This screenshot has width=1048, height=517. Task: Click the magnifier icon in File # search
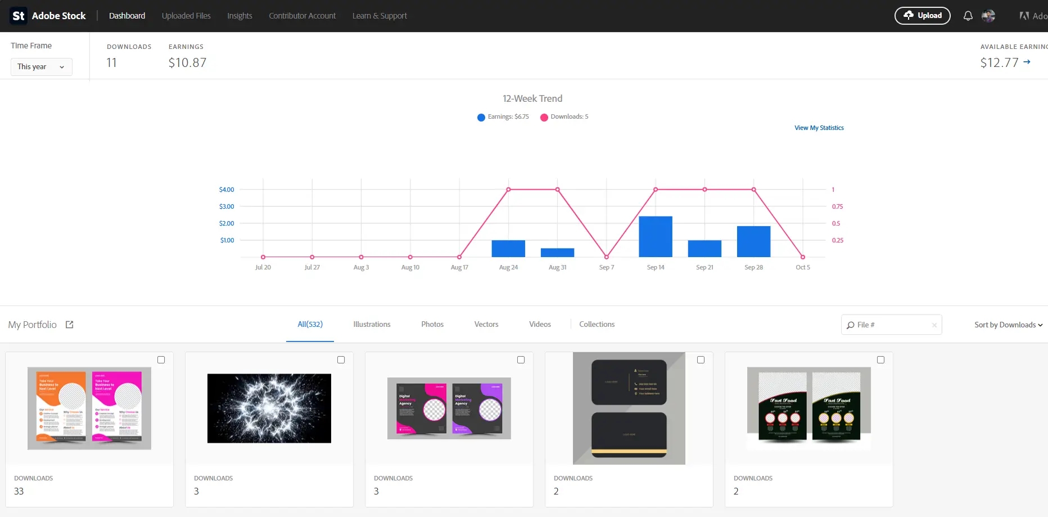click(x=851, y=325)
